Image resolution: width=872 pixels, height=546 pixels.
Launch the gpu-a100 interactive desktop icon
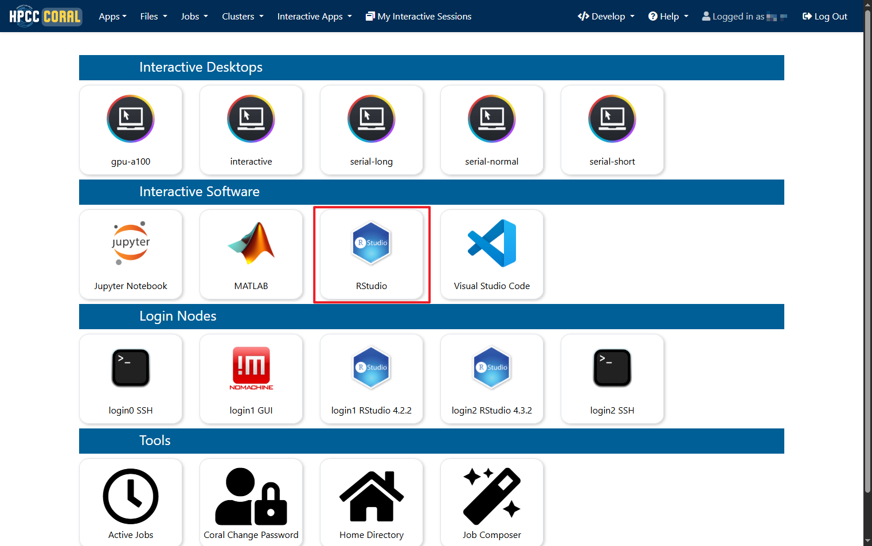[131, 119]
